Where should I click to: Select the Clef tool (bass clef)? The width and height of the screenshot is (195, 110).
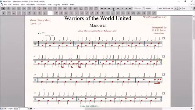pyautogui.click(x=24, y=9)
